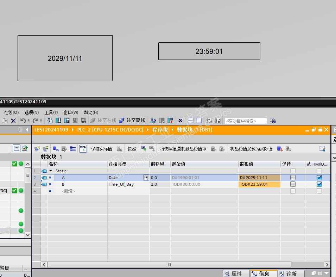Click the Undo arrow icon
The image size is (336, 277).
[x=23, y=121]
